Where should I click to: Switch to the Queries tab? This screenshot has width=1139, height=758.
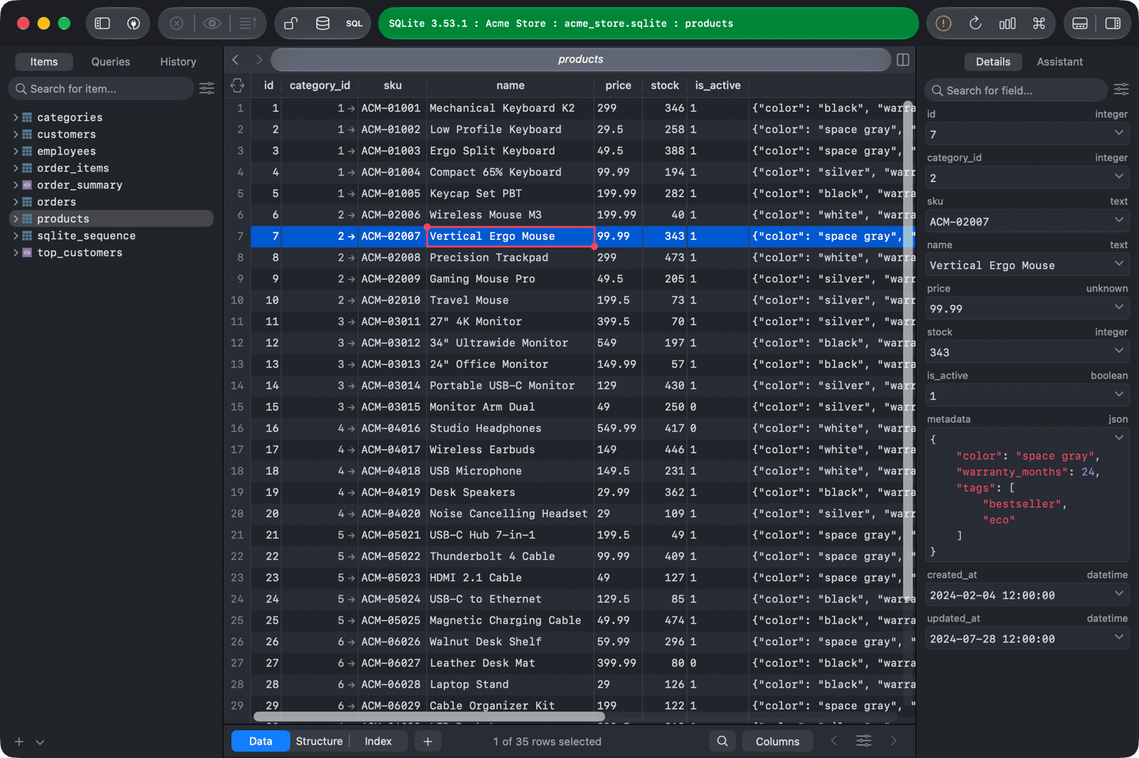110,62
